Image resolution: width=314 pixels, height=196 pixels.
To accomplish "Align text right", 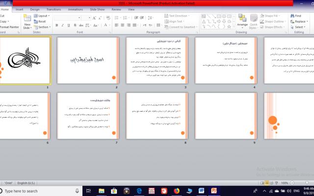I will (129, 25).
